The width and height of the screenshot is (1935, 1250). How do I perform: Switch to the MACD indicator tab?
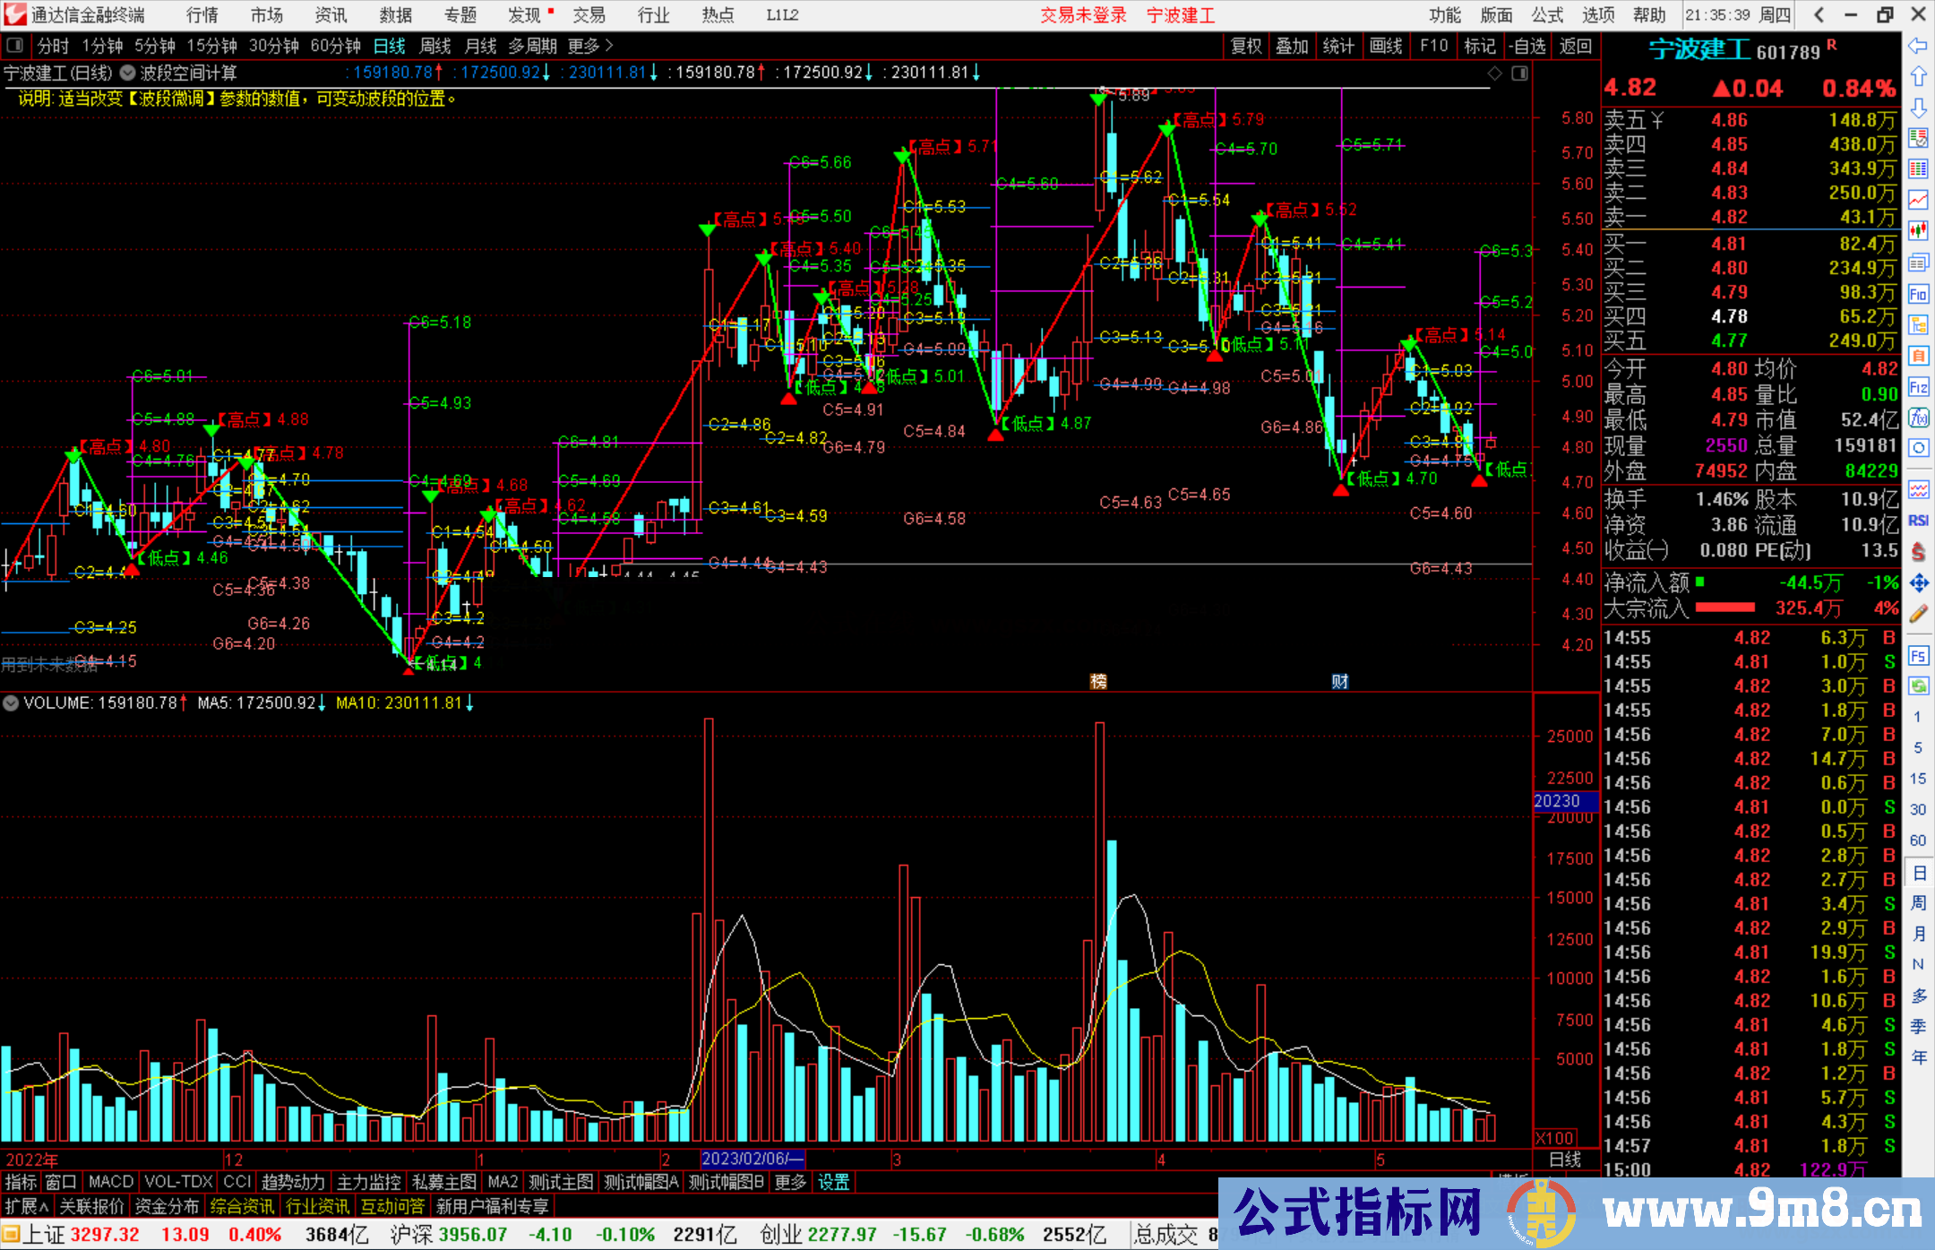tap(111, 1182)
